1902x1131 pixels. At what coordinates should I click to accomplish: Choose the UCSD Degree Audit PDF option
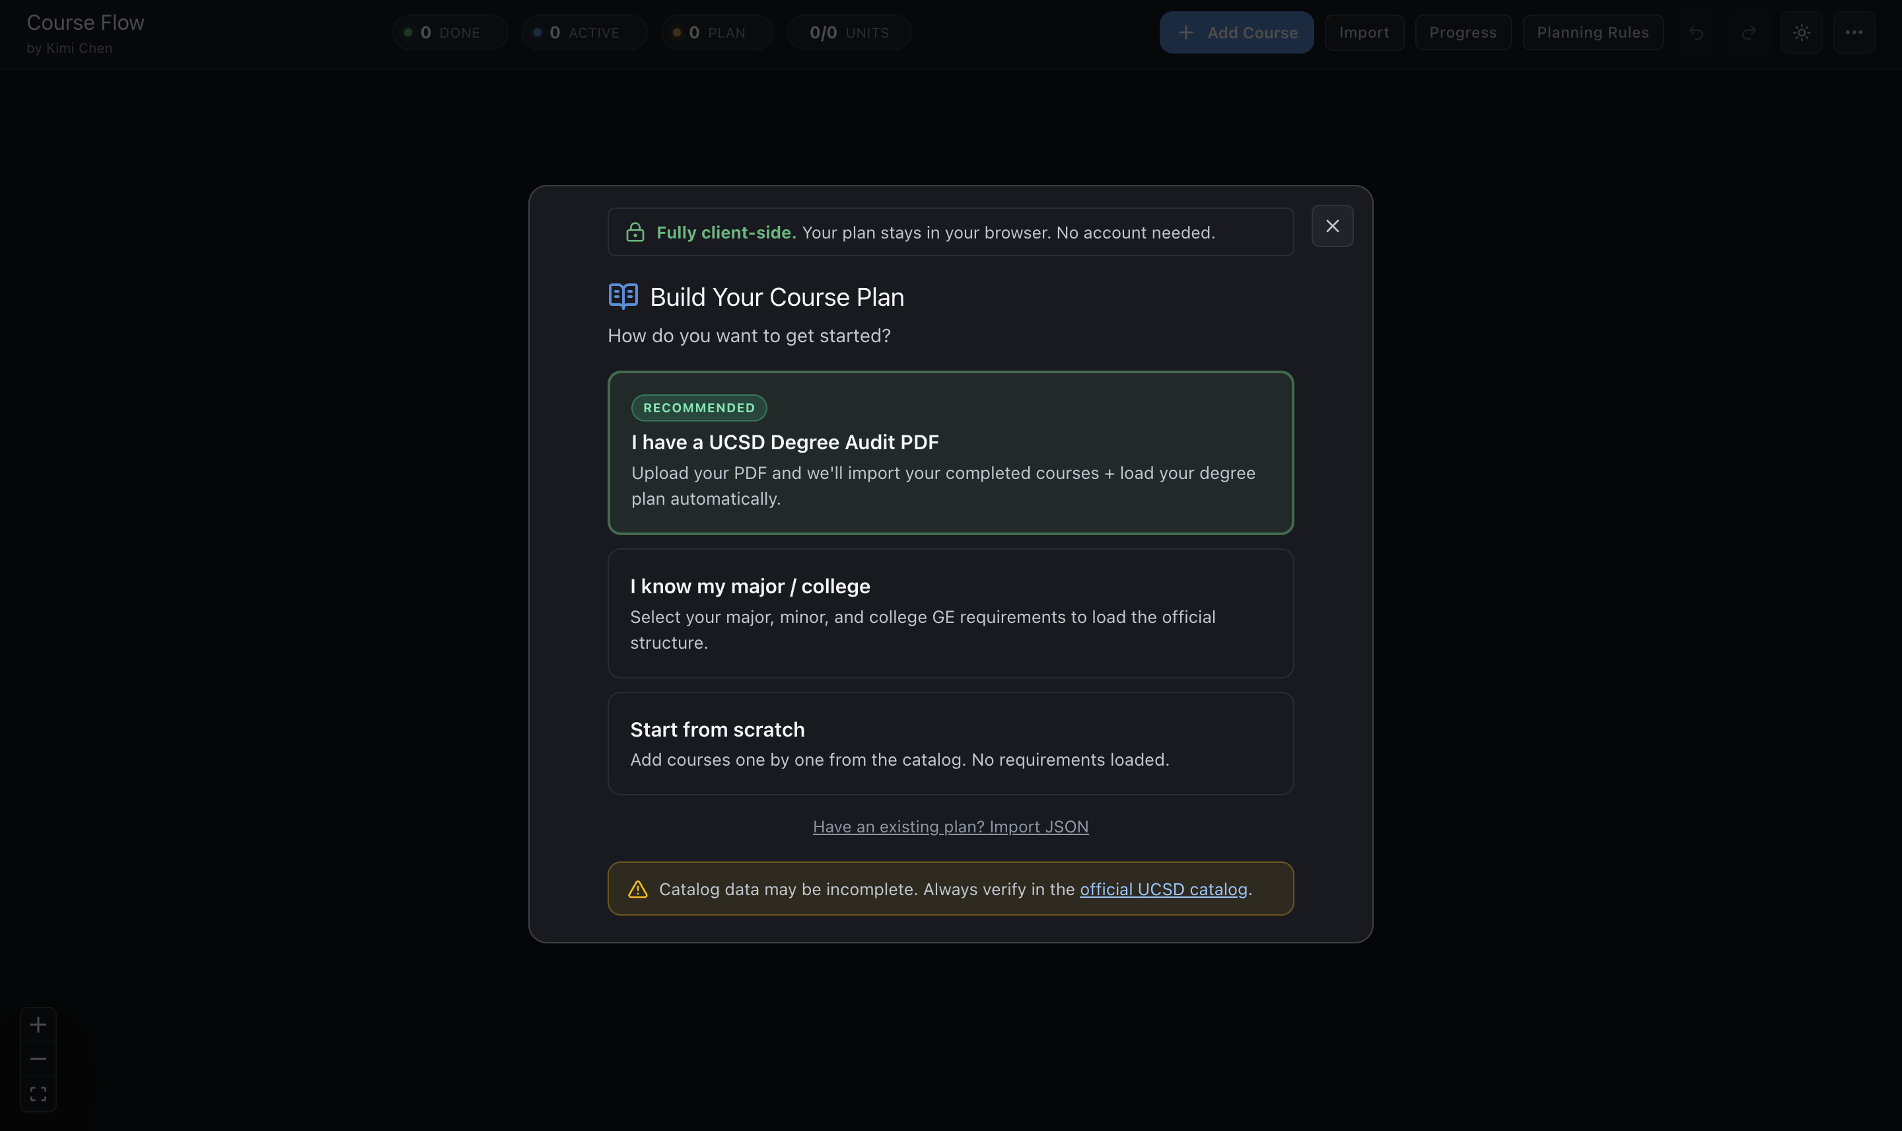(950, 453)
